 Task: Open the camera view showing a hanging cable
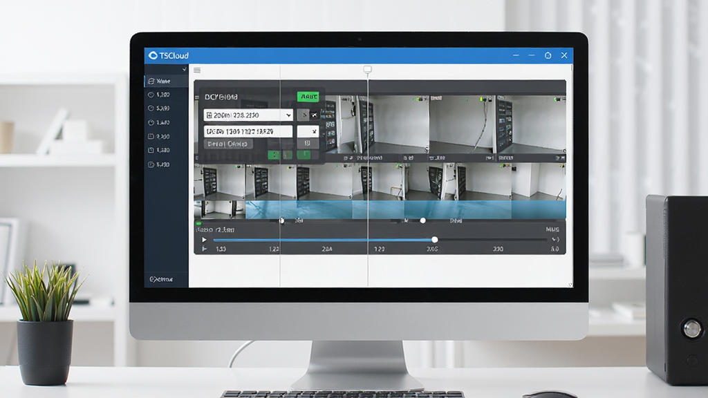(x=463, y=125)
